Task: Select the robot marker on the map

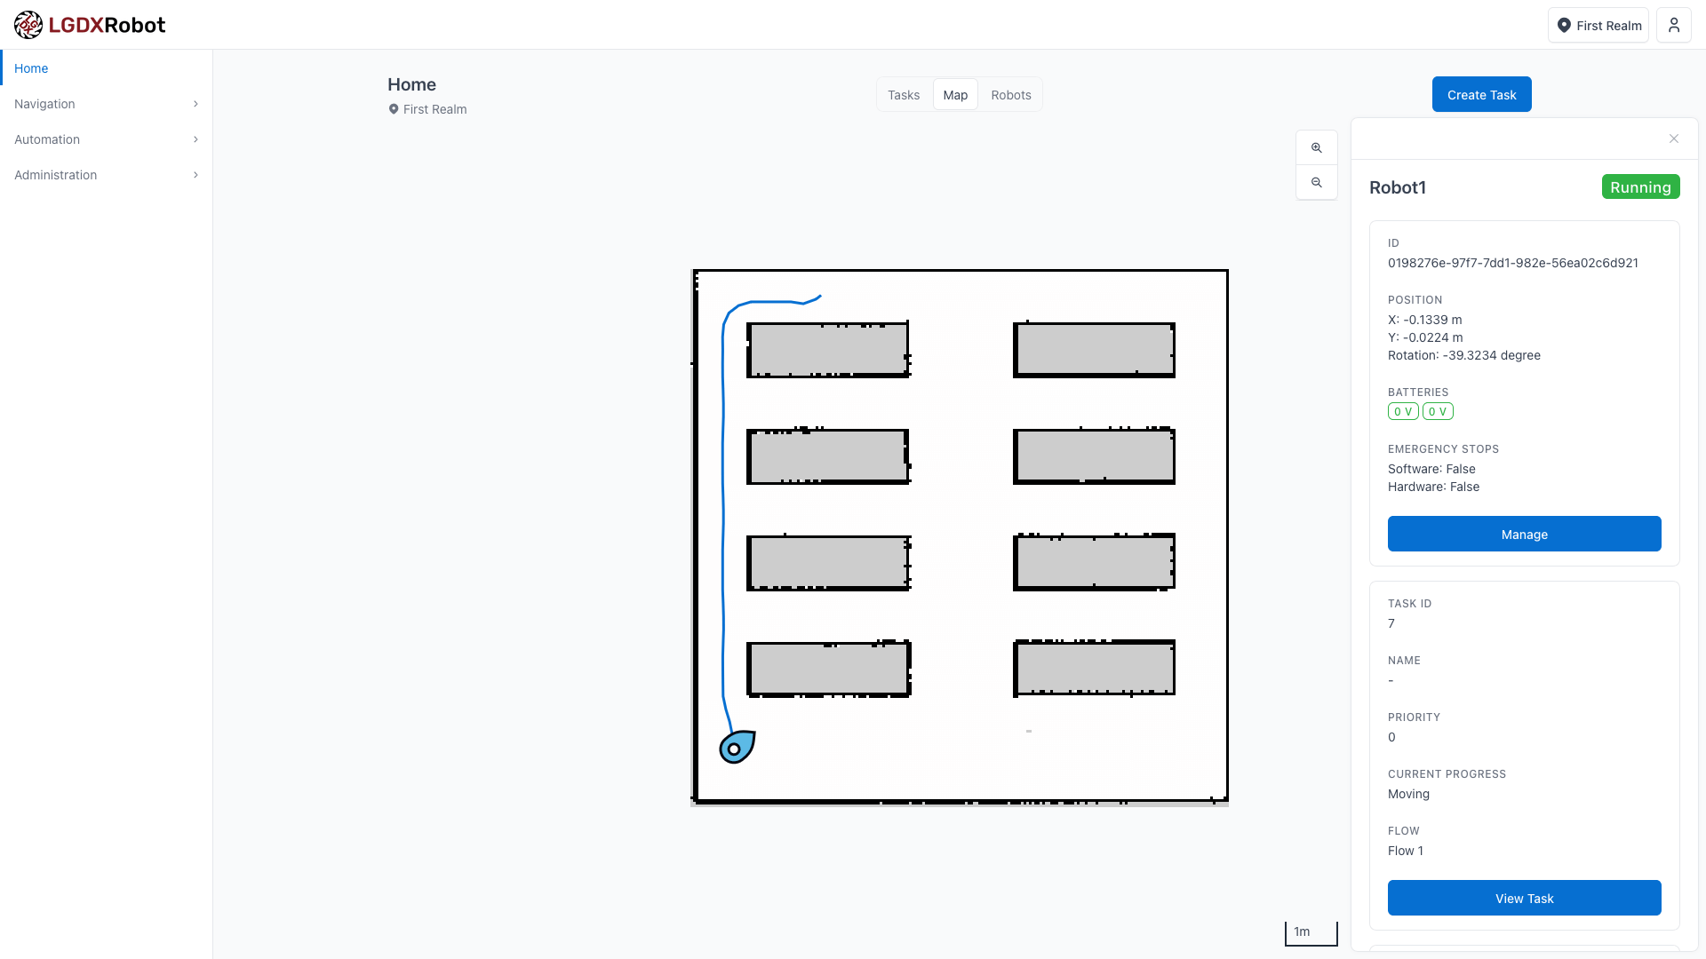Action: pos(736,748)
